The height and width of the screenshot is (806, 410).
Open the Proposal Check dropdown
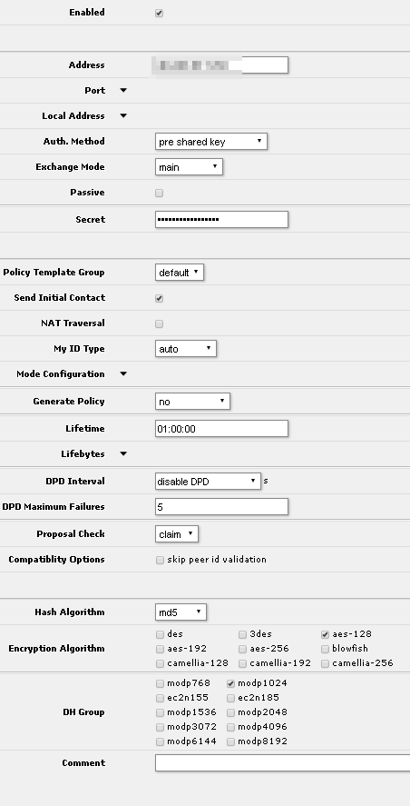pos(177,534)
